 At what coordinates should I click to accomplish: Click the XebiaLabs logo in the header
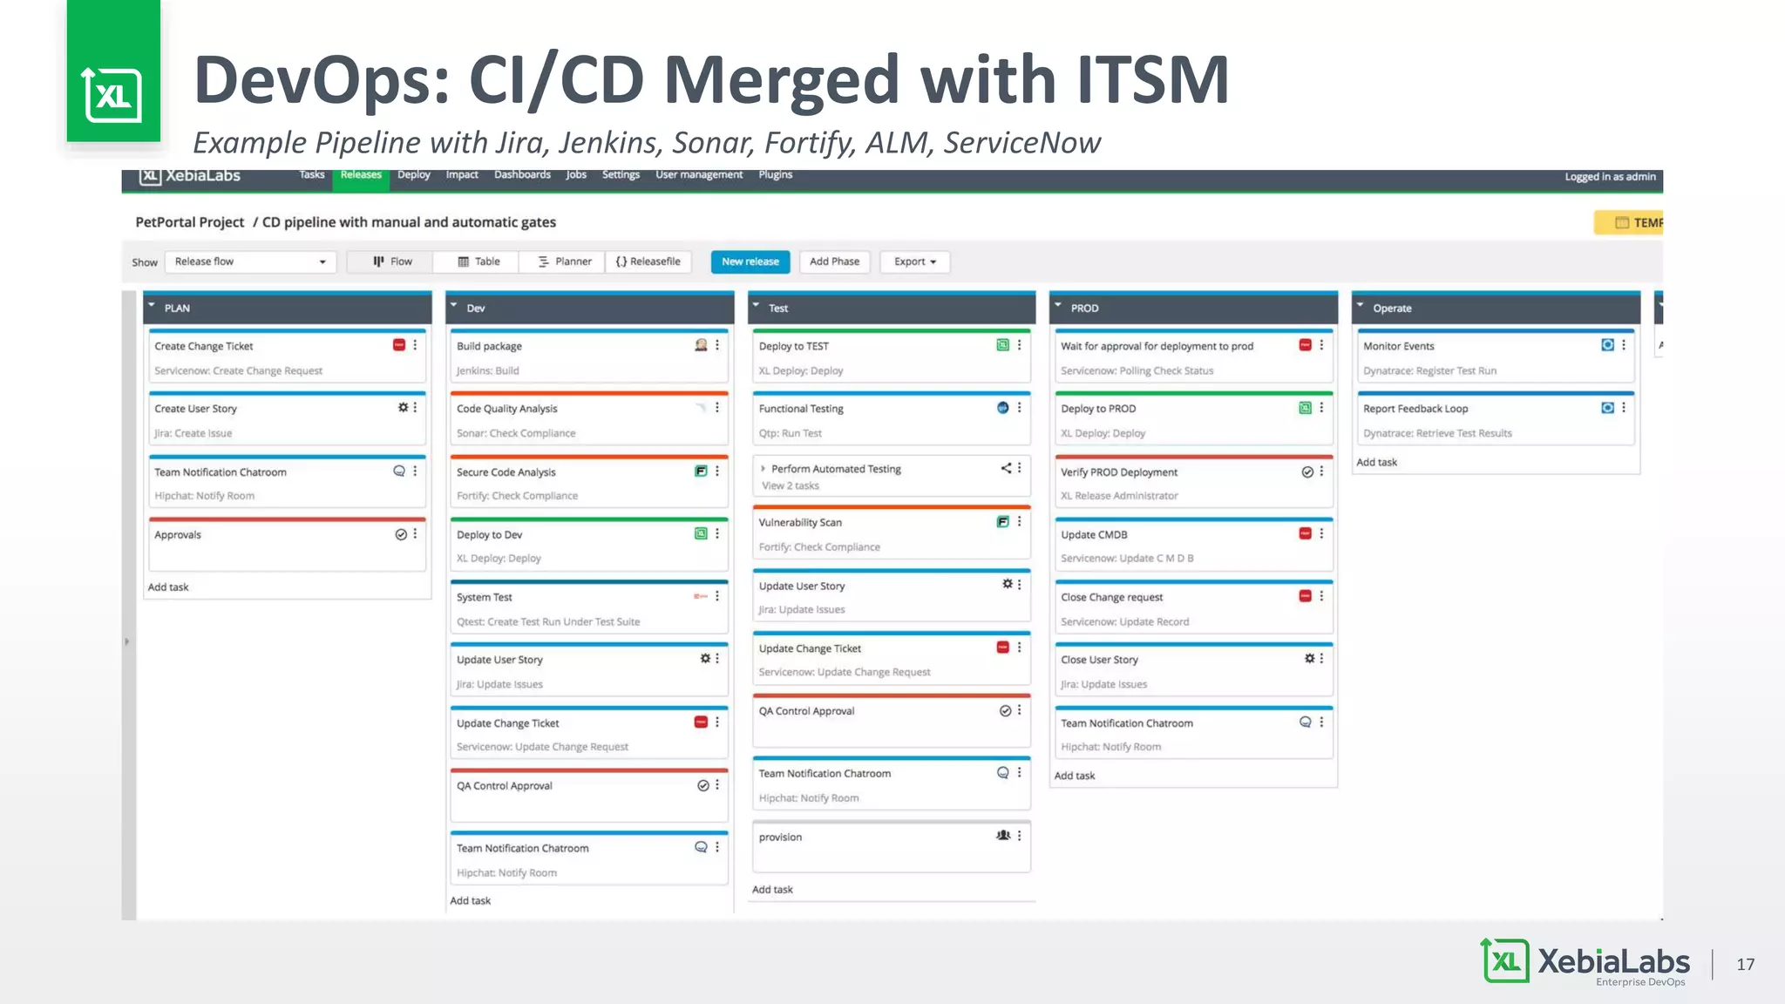click(x=190, y=176)
